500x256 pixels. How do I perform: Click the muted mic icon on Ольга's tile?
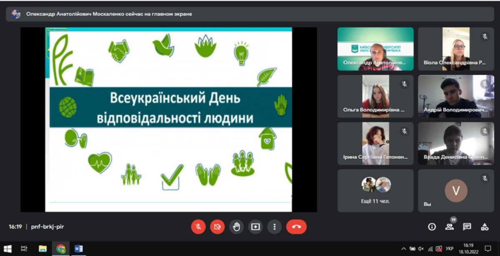click(404, 84)
